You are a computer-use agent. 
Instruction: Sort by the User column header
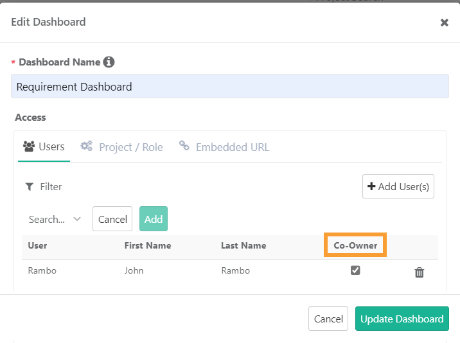coord(37,245)
